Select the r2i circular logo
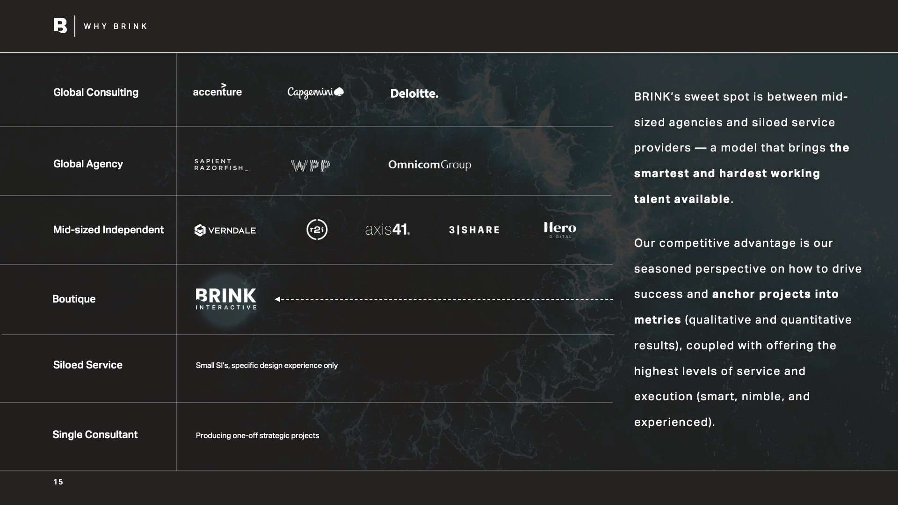The image size is (898, 505). pos(317,230)
